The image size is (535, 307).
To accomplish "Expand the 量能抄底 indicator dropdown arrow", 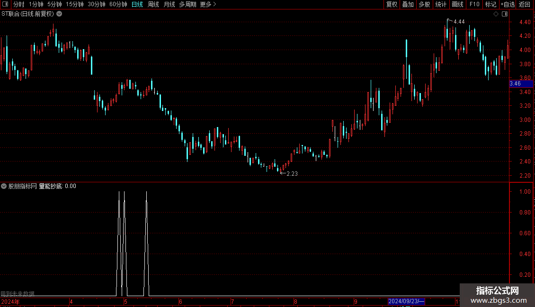I will [x=4, y=186].
